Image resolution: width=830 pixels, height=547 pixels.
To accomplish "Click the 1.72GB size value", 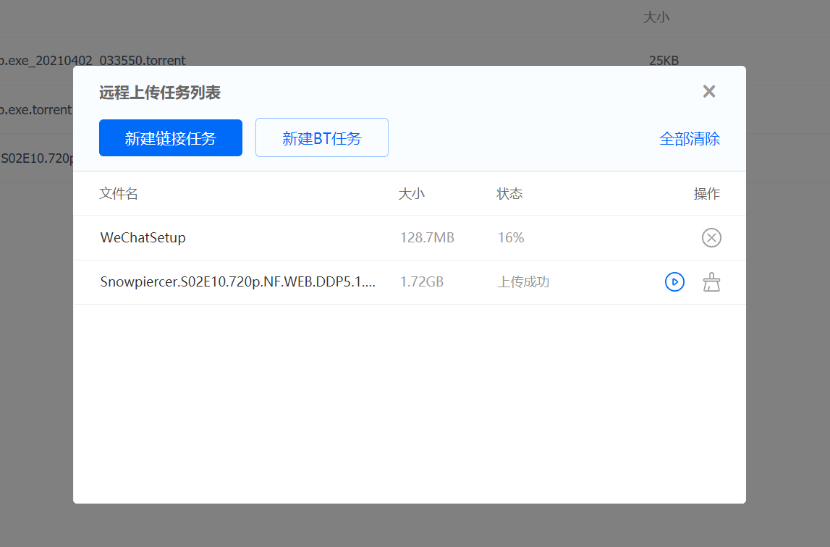I will [421, 281].
